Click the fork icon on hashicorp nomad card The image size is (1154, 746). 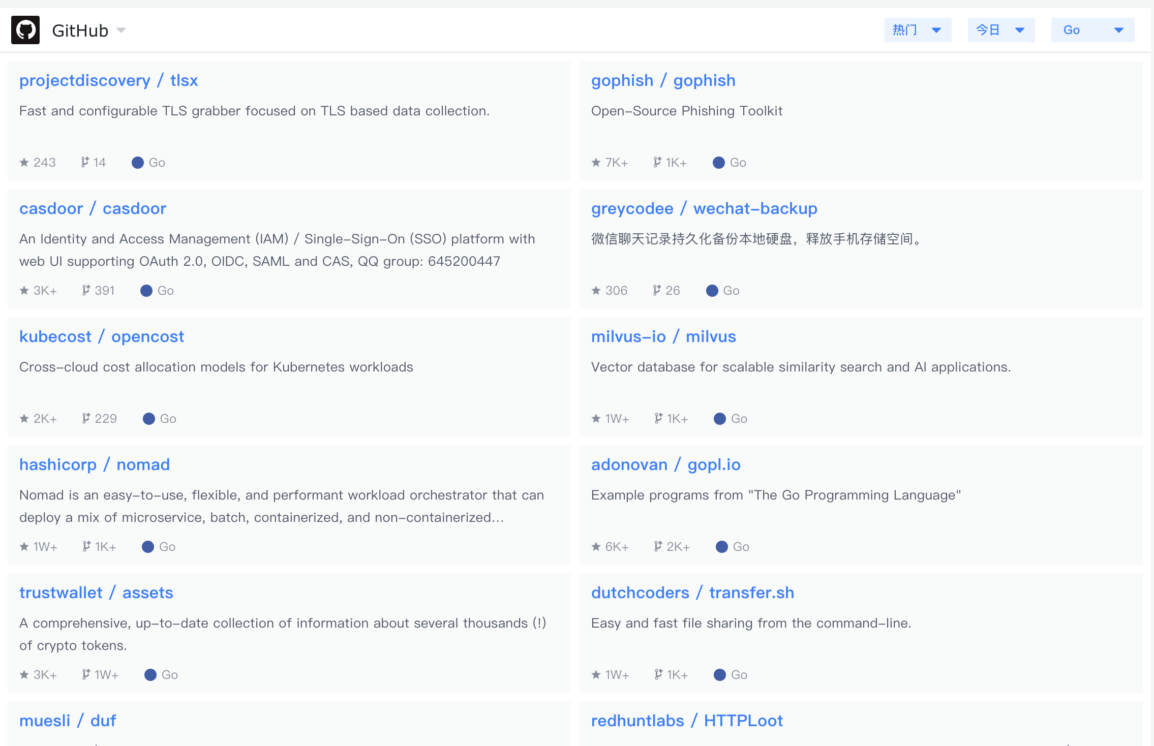tap(86, 547)
